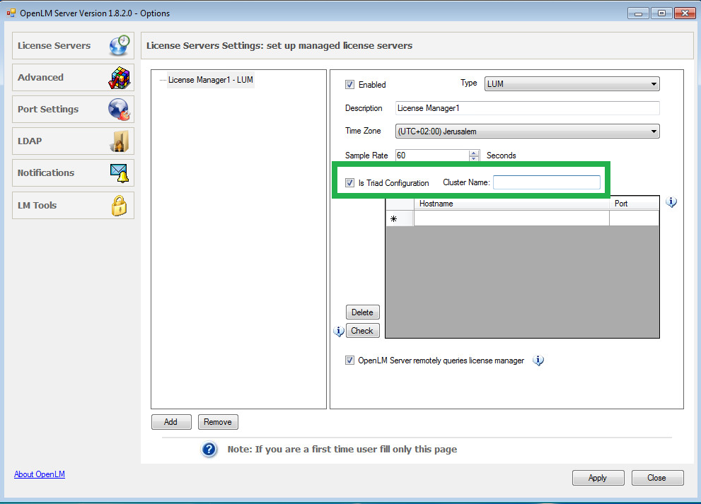701x504 pixels.
Task: Open the Type dropdown showing LUM
Action: (x=572, y=83)
